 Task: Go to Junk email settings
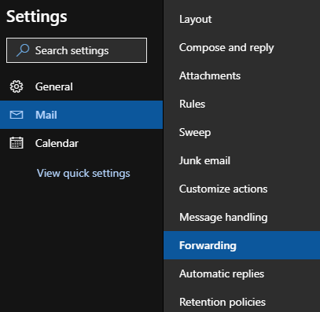(x=241, y=160)
